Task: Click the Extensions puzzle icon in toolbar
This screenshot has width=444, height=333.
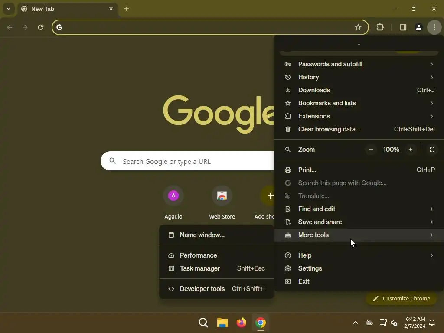Action: tap(380, 27)
